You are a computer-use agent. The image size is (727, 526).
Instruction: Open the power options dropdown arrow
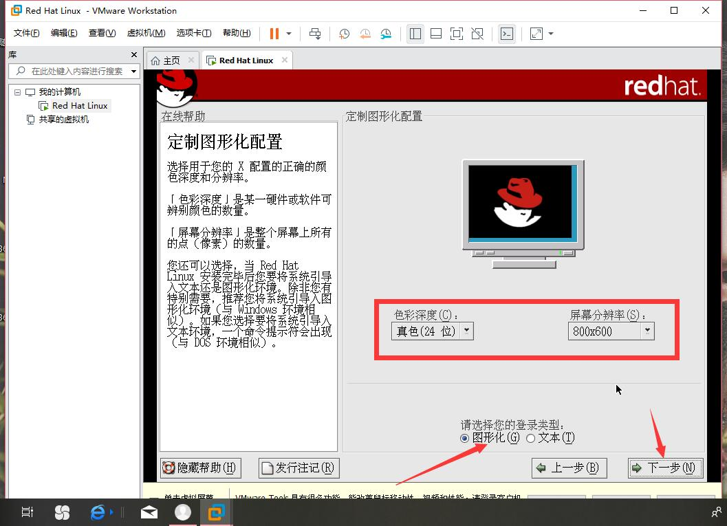tap(289, 34)
